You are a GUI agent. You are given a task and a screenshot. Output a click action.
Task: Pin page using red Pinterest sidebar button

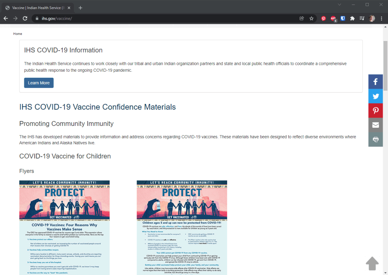coord(375,110)
